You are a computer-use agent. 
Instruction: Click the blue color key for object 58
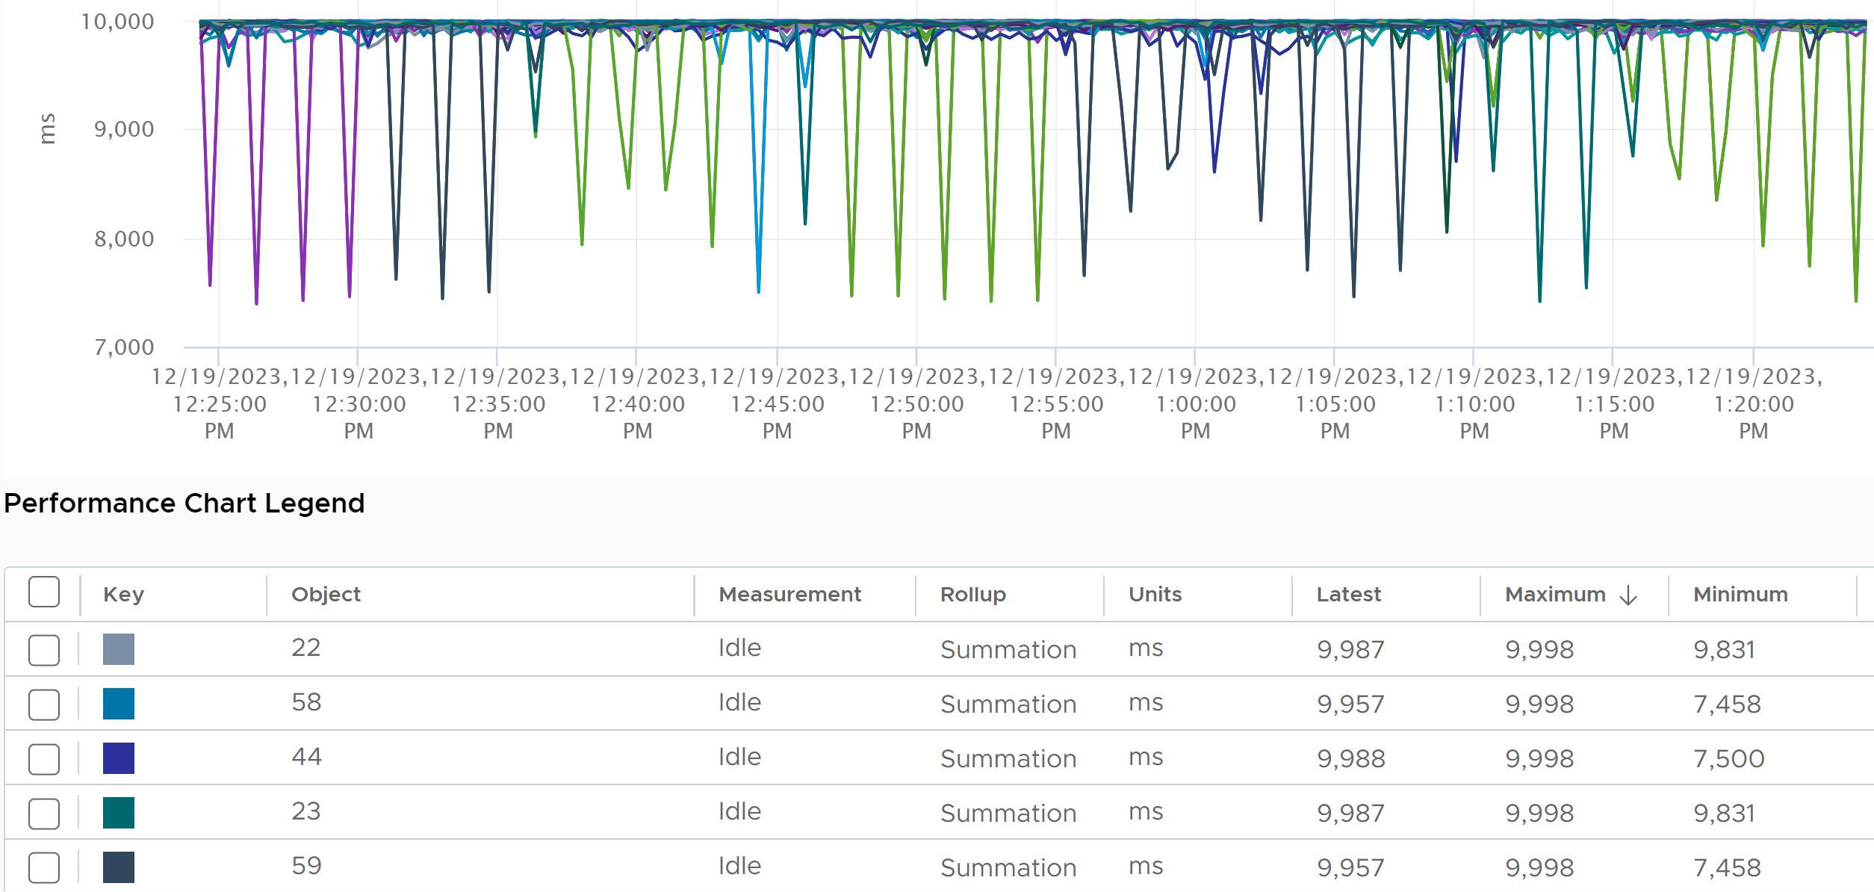click(119, 704)
